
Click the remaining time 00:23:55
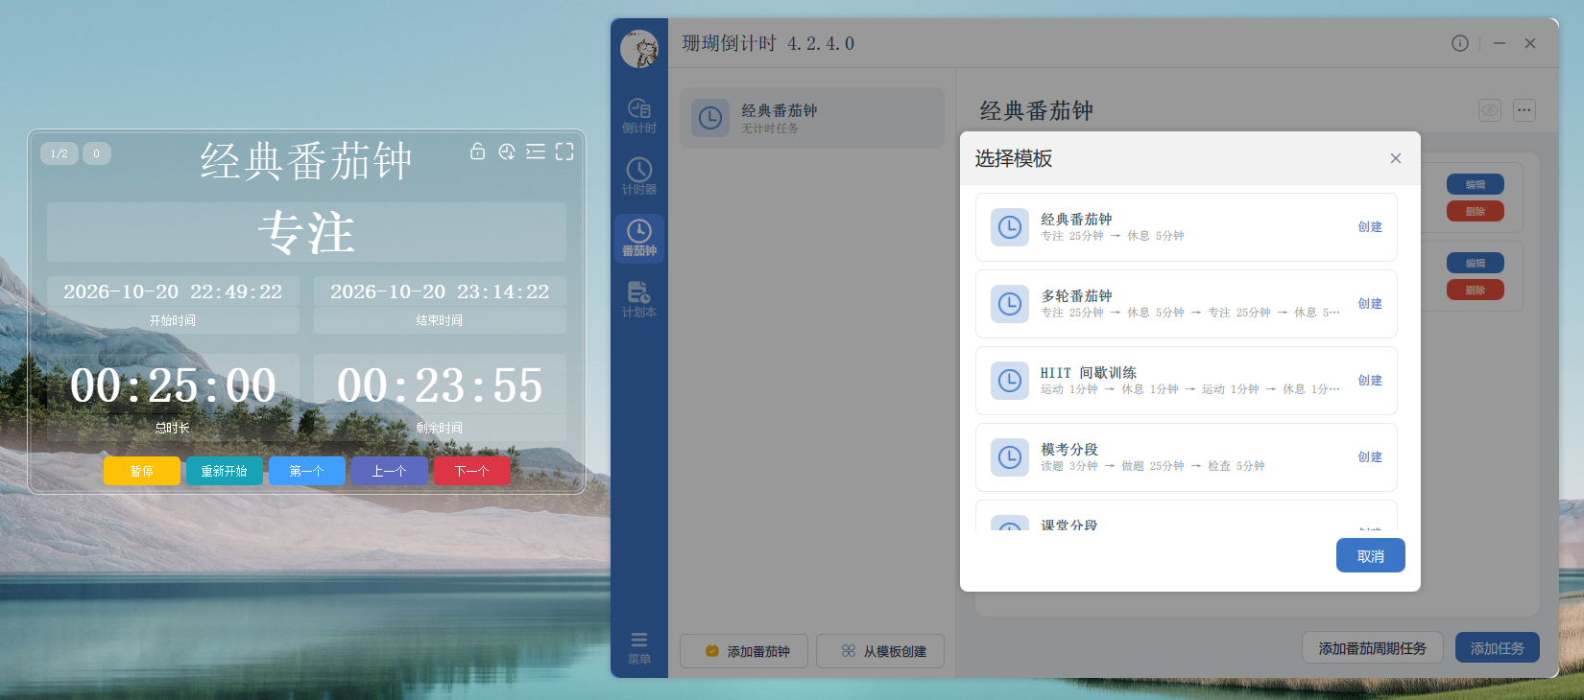click(440, 385)
